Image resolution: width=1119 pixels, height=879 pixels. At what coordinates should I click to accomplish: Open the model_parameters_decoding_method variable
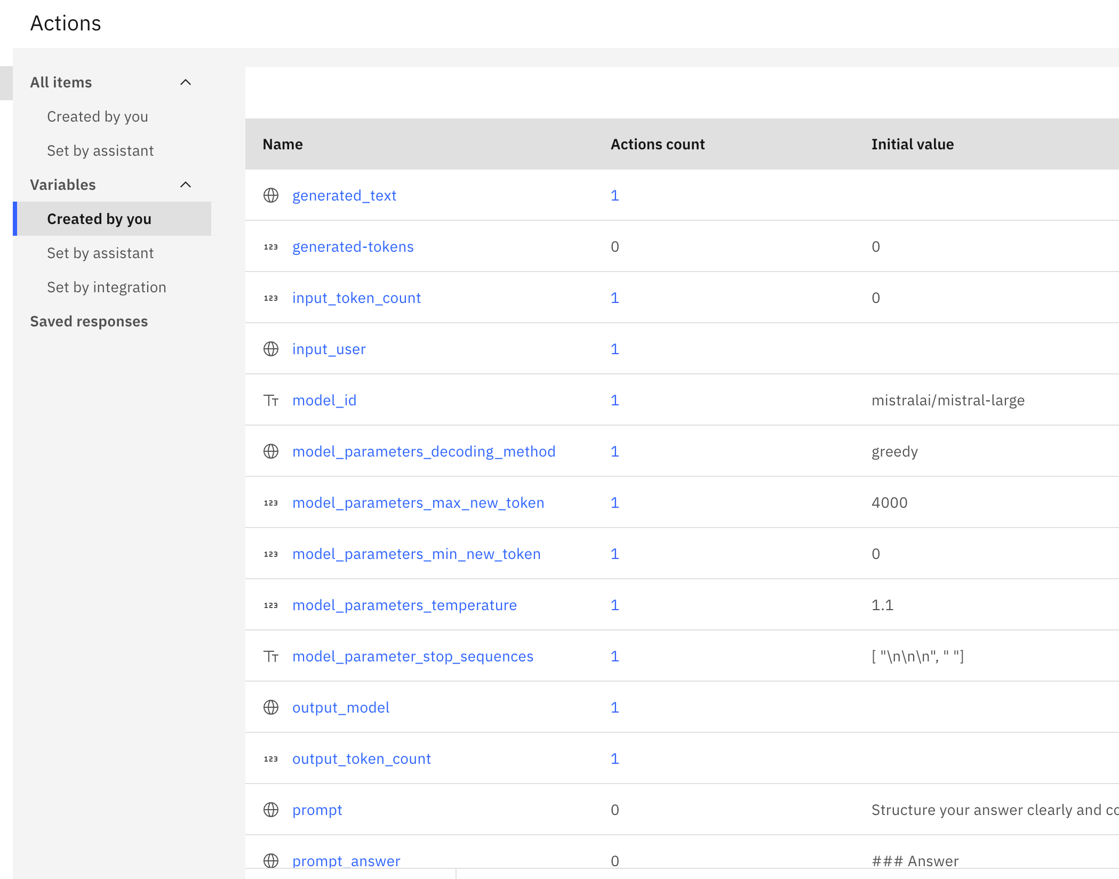click(423, 452)
